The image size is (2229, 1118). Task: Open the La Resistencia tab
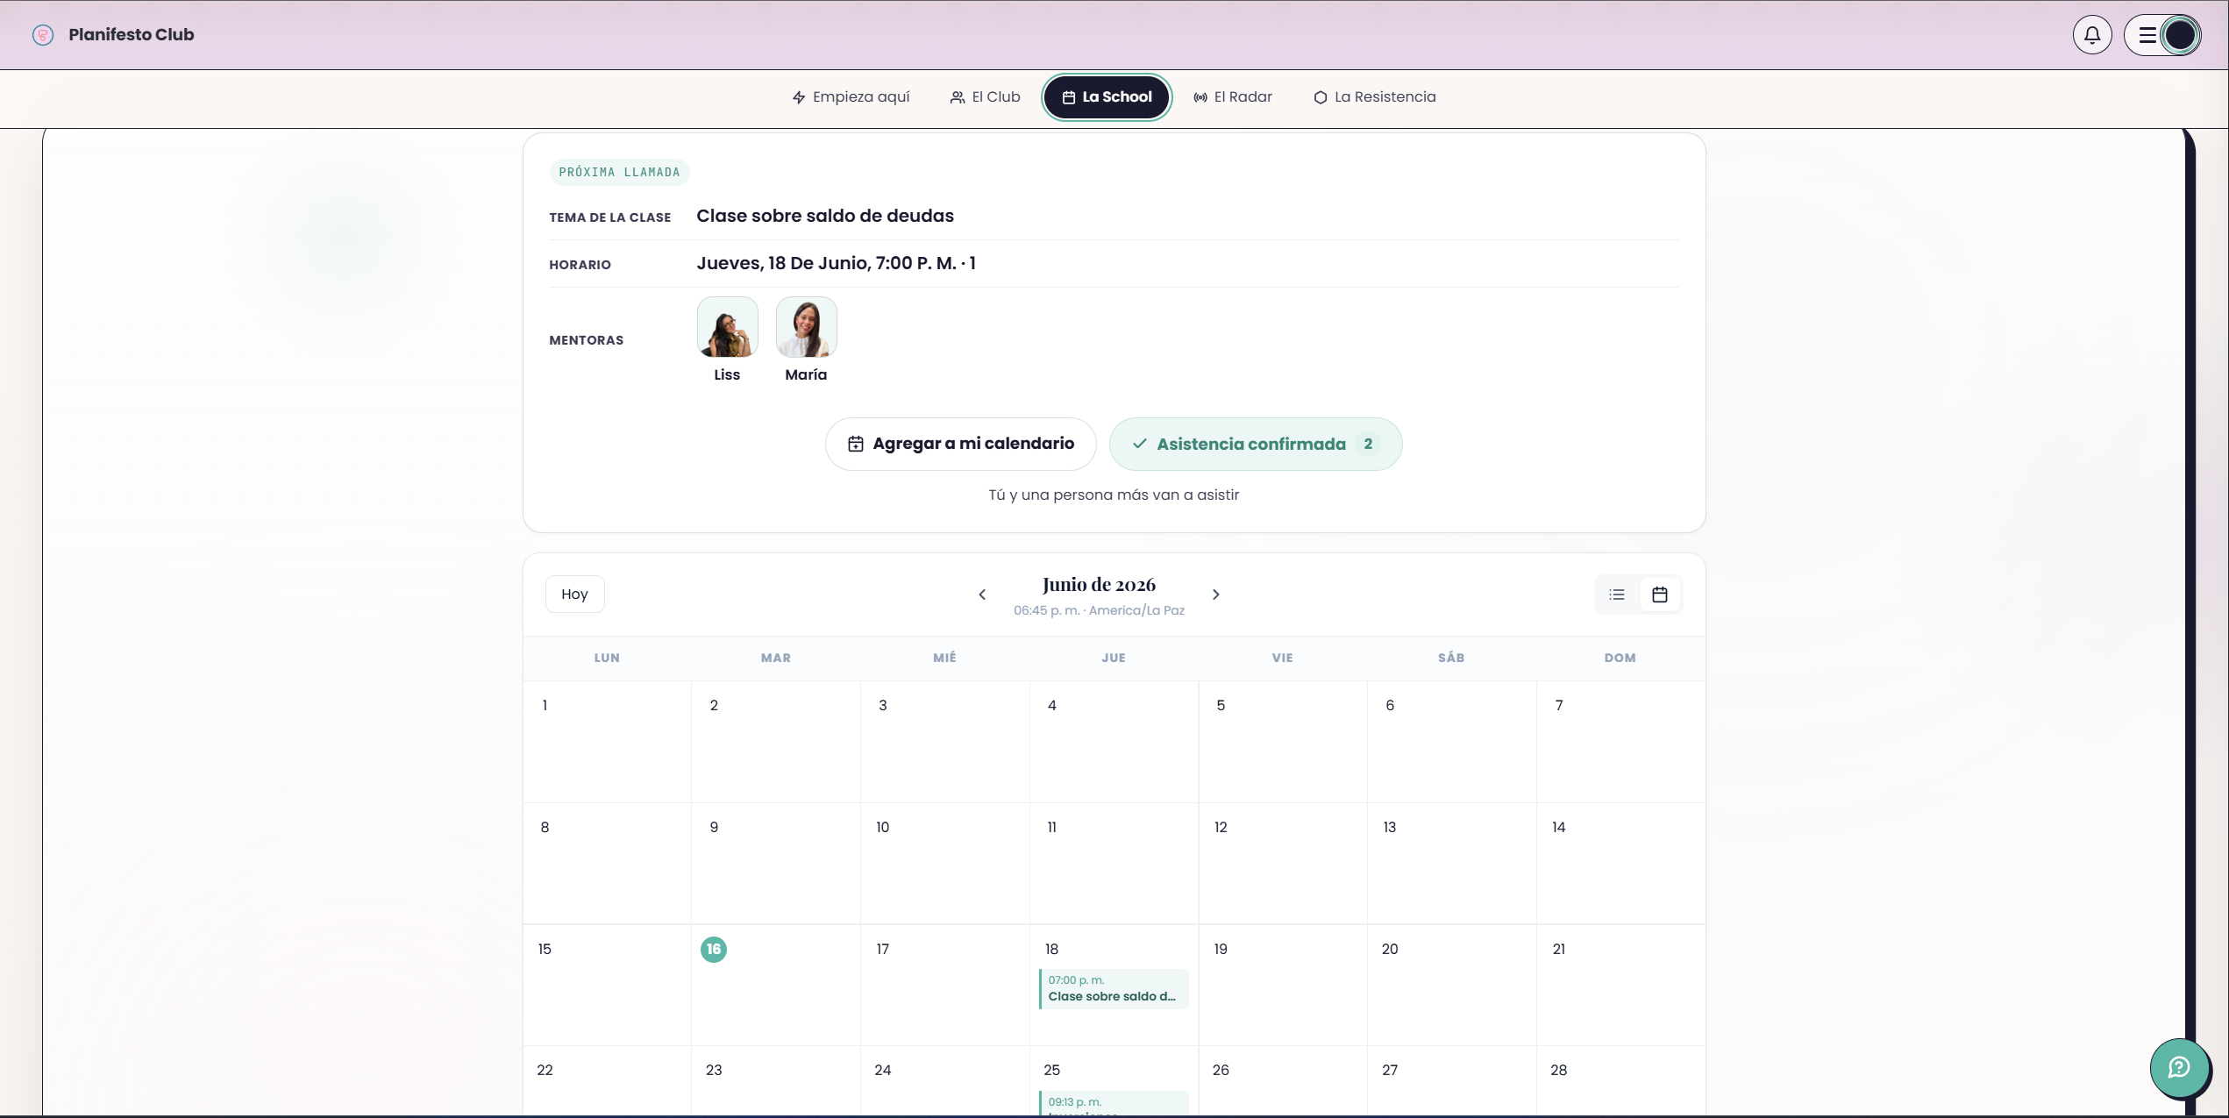(1375, 97)
